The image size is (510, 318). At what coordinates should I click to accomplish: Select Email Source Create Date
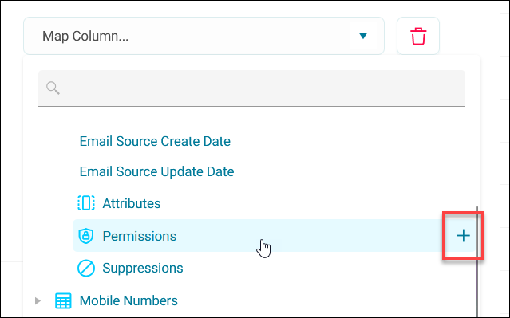pyautogui.click(x=155, y=141)
